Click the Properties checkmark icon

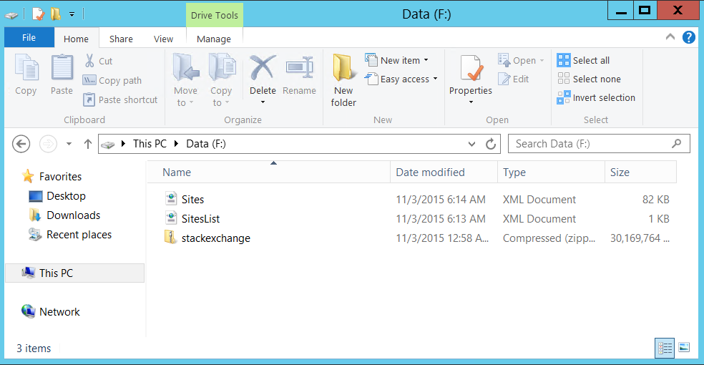tap(471, 68)
